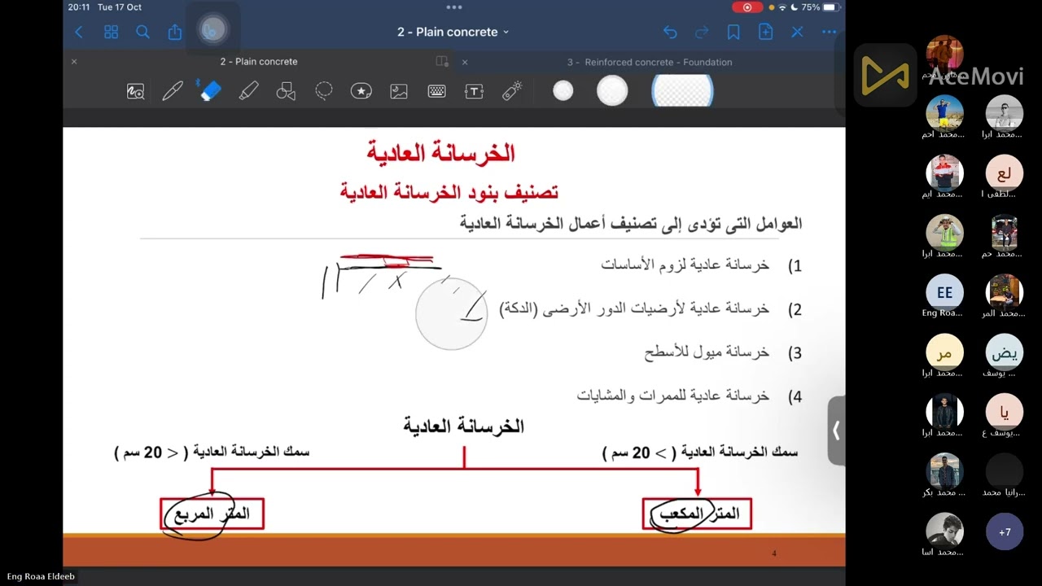Tap the red heading 'الخرسانة العادية'

pos(440,152)
